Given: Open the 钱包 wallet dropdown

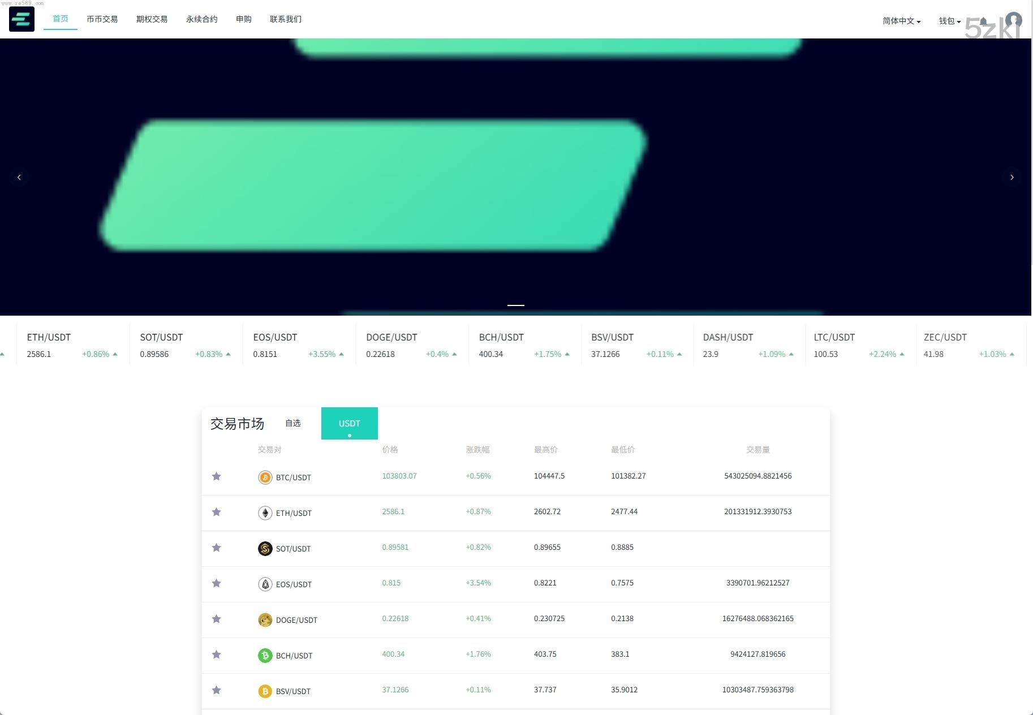Looking at the screenshot, I should click(949, 21).
